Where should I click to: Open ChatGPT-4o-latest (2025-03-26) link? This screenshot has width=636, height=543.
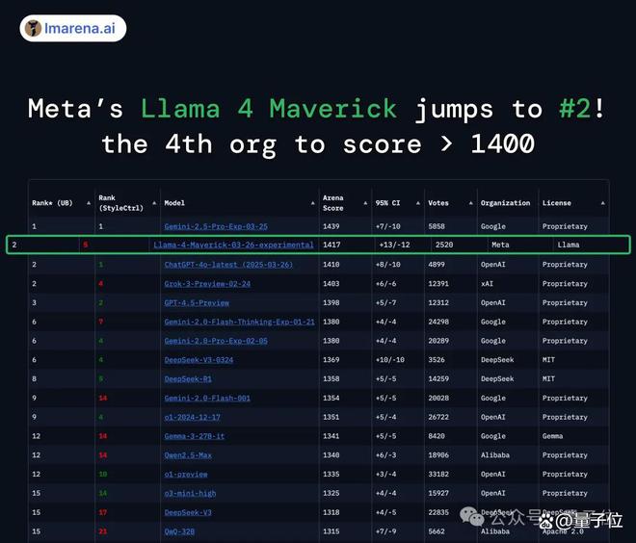(x=228, y=265)
